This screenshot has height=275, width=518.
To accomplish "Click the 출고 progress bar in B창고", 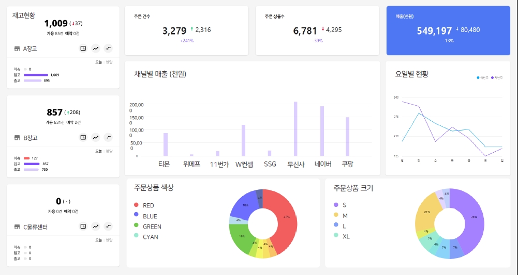I will point(32,169).
